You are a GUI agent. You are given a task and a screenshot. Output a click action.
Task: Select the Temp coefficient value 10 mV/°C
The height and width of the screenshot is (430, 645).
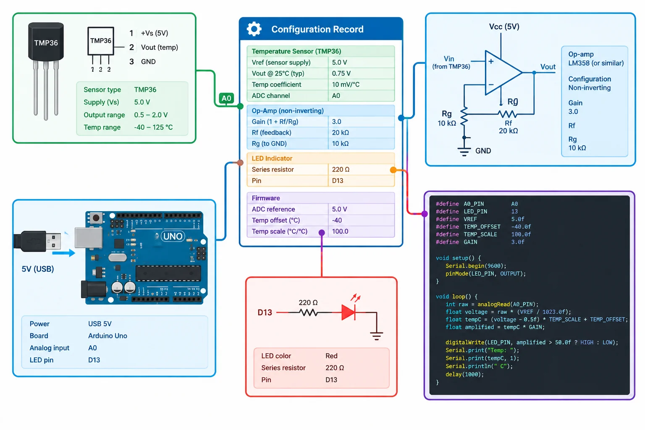[346, 84]
